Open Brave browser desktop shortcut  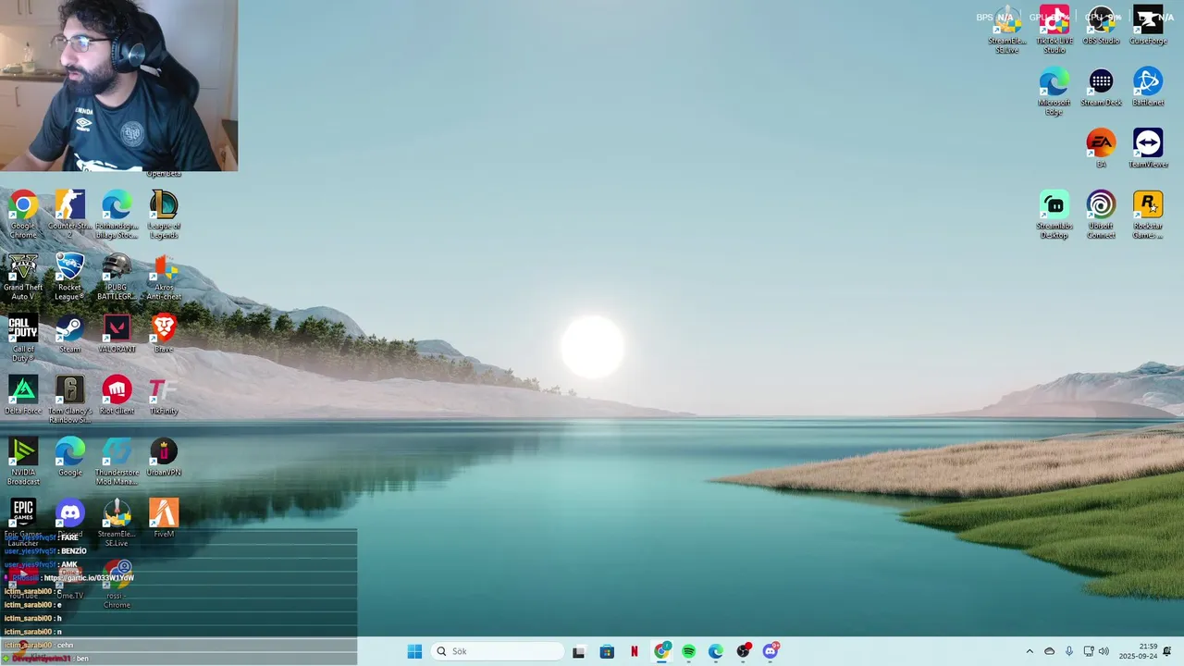coord(164,334)
